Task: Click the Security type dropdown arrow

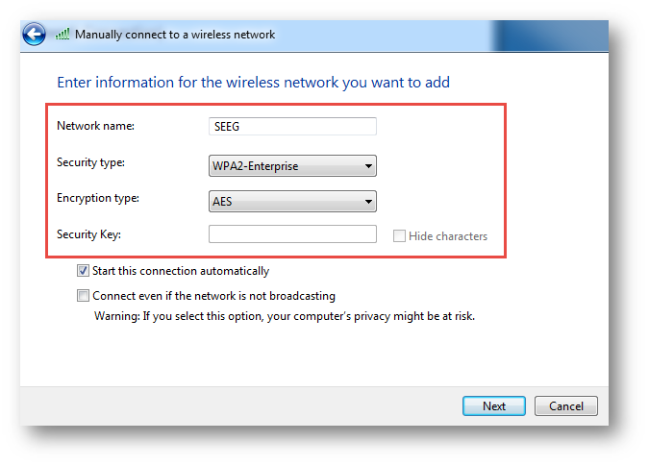Action: [368, 166]
